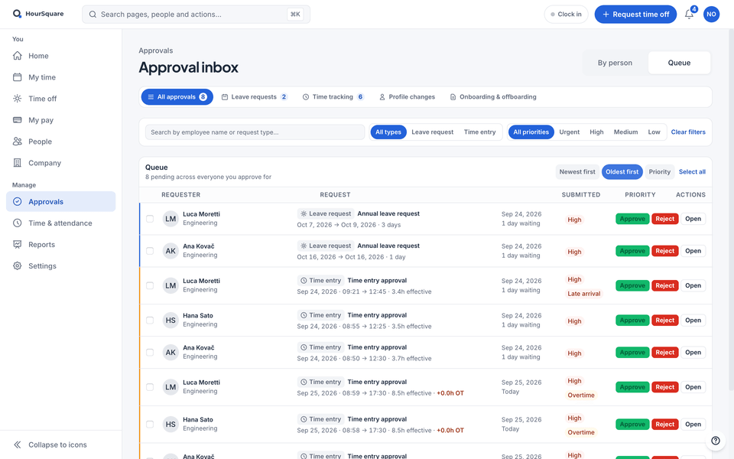Click the Approvals checkmark icon
734x459 pixels.
click(x=18, y=201)
